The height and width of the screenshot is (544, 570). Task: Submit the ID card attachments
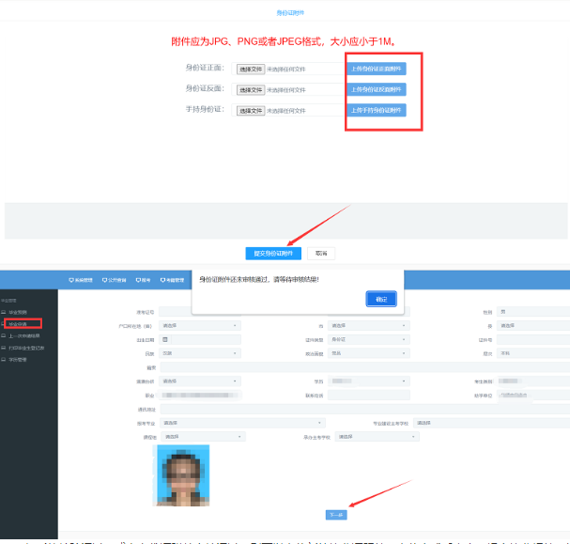click(x=273, y=254)
